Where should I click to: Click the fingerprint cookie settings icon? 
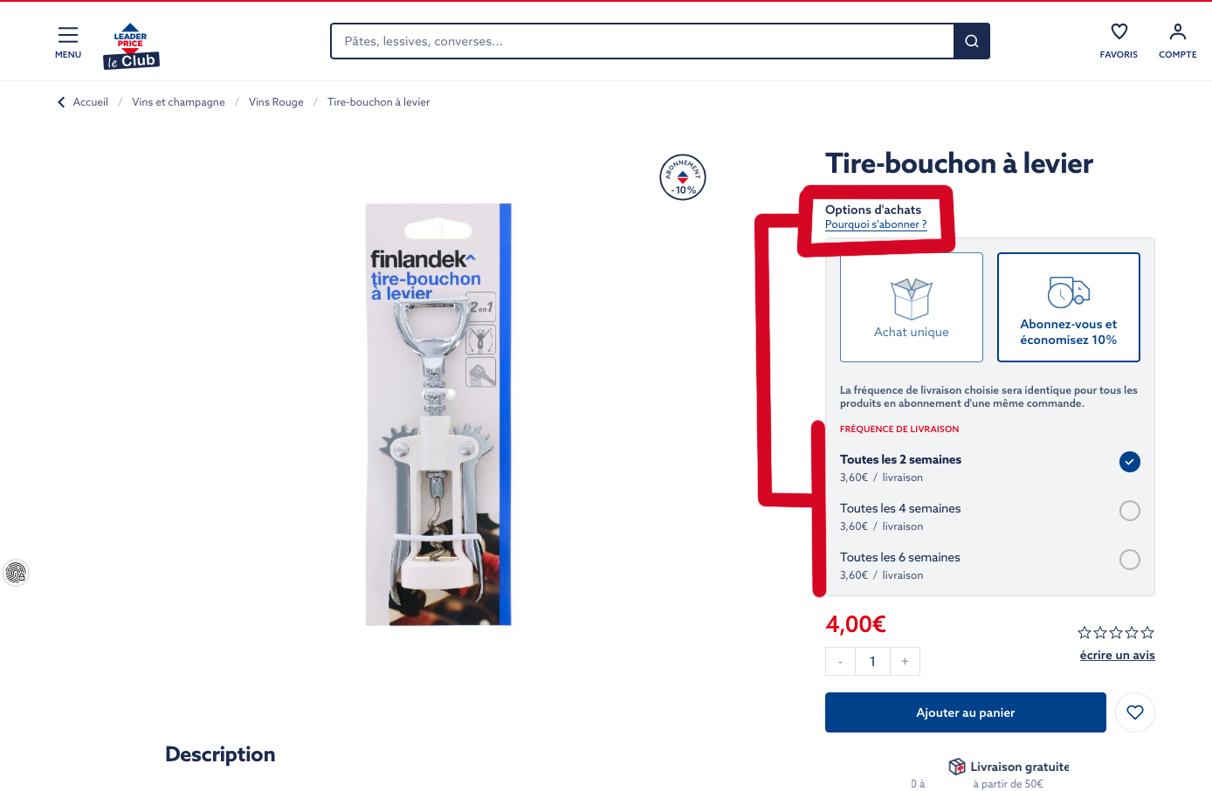coord(16,573)
